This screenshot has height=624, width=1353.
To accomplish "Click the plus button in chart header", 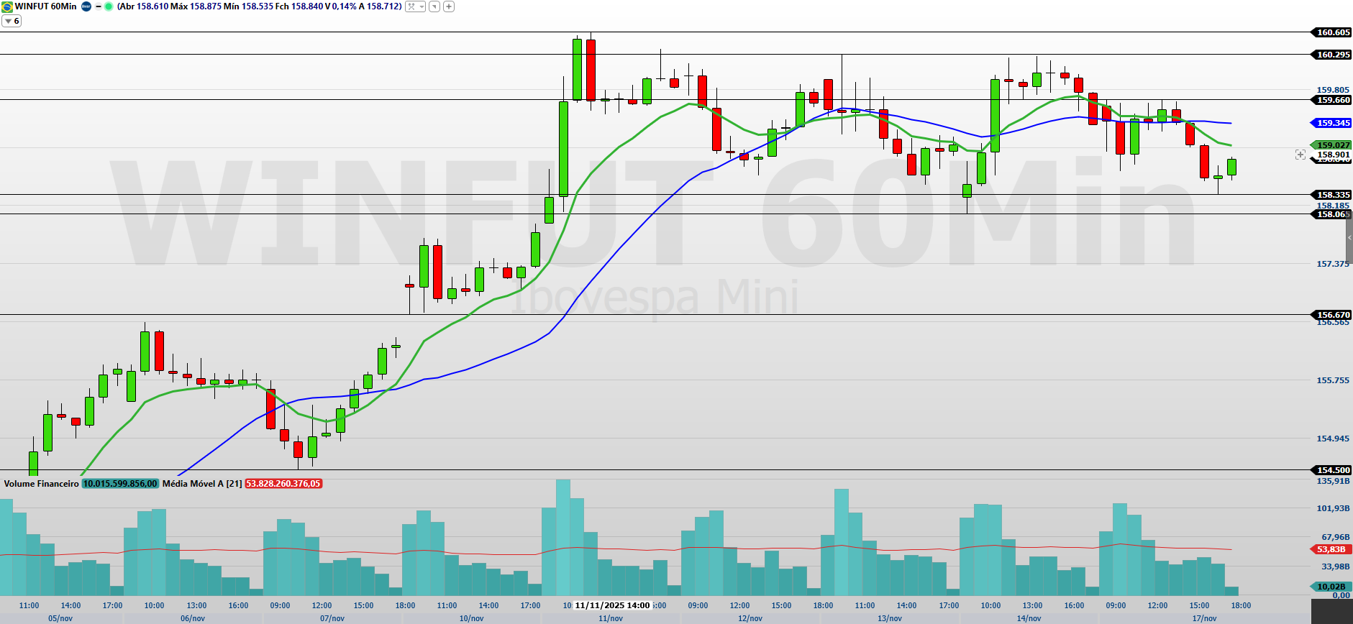I will [x=449, y=6].
